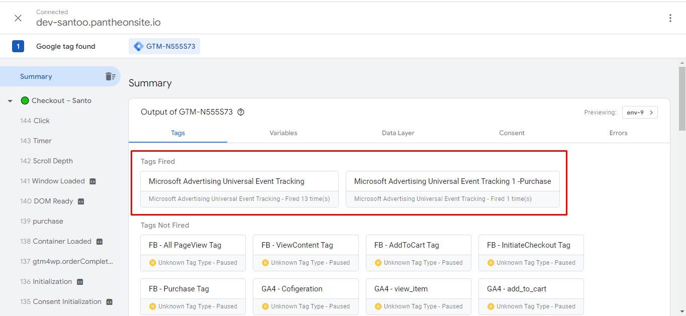This screenshot has width=686, height=316.
Task: Open event 142 Scroll Depth
Action: coord(46,161)
